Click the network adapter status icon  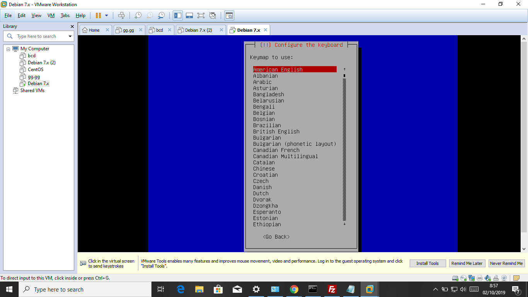click(472, 278)
